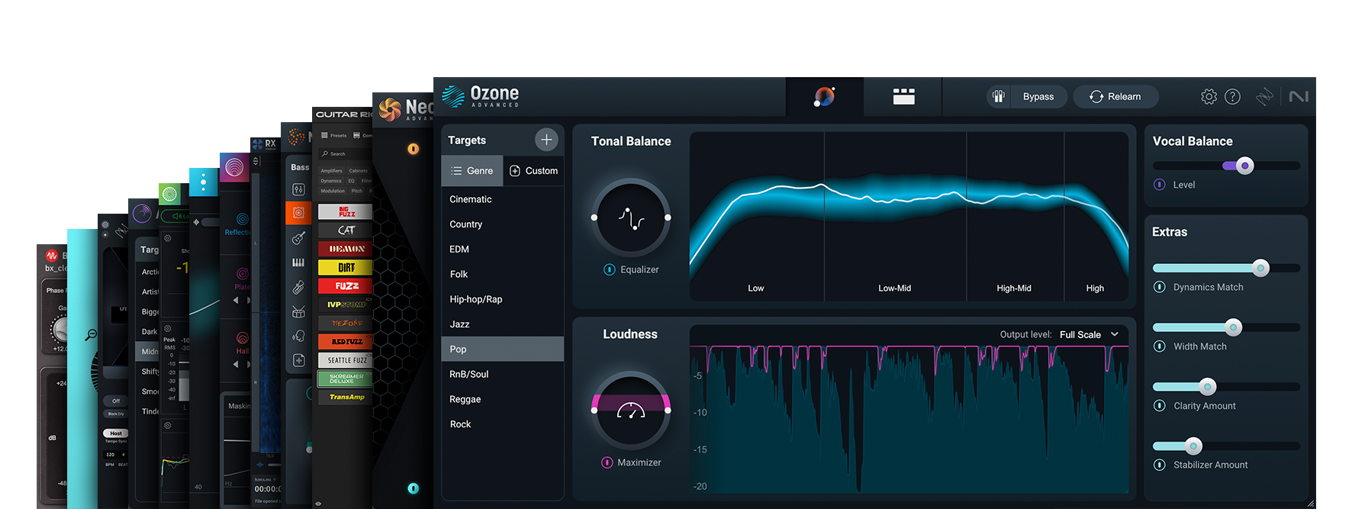
Task: Choose Hip-hop/Rap genre target
Action: click(476, 299)
